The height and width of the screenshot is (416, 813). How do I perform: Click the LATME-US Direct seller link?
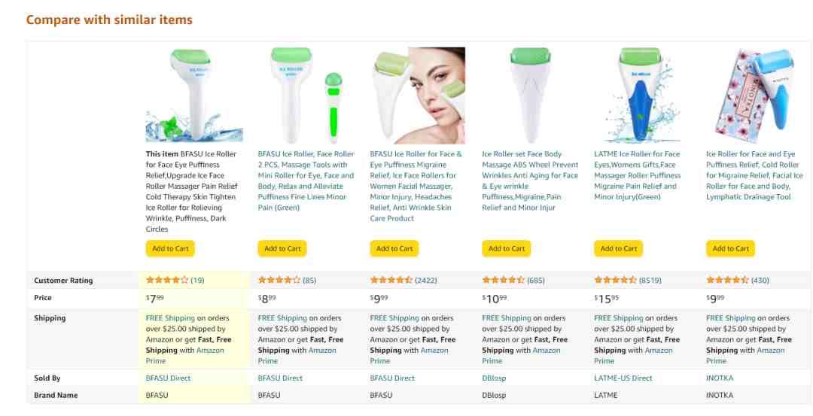tap(623, 378)
